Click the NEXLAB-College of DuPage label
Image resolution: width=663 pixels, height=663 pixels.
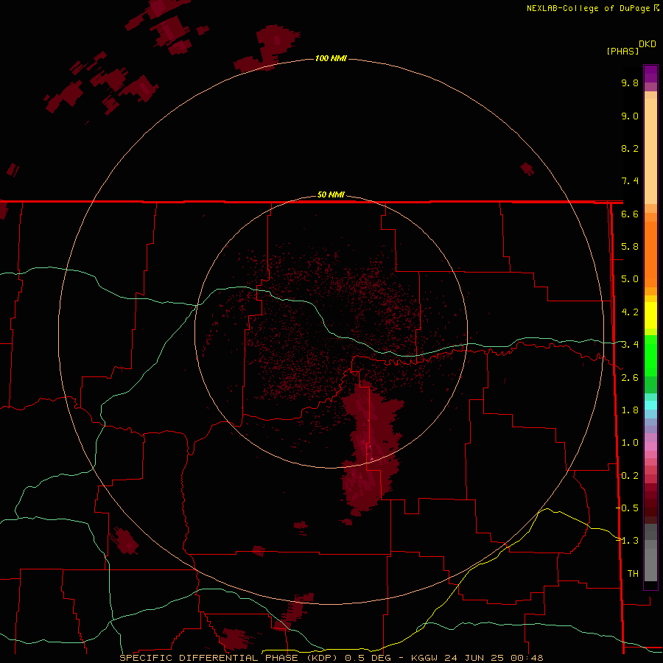(588, 8)
